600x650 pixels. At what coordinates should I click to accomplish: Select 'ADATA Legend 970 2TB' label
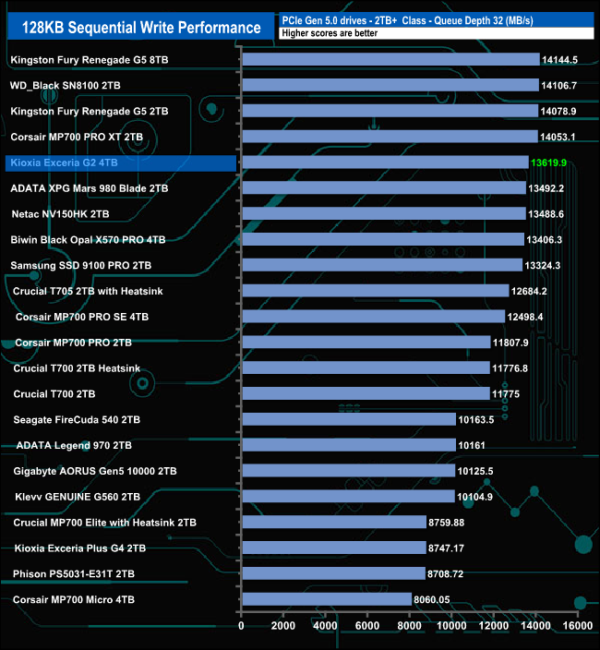click(x=74, y=445)
